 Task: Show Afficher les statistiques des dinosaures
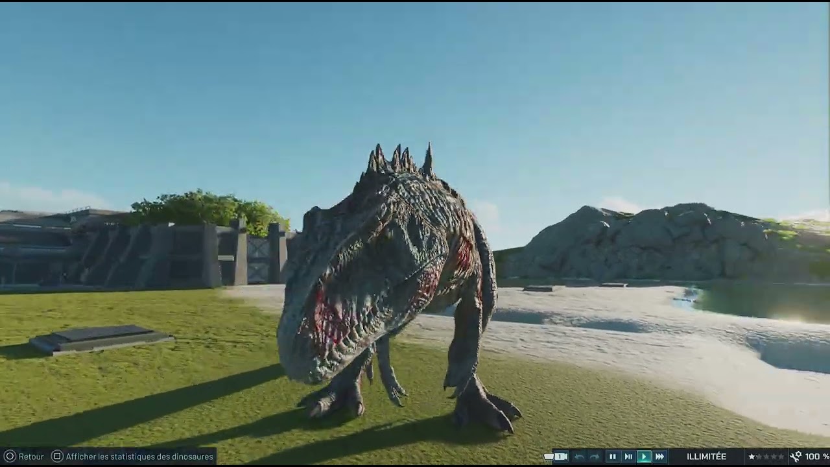click(x=139, y=457)
